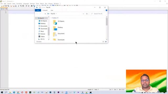
Task: Open the Edit menu in Notepad++
Action: click(x=5, y=4)
